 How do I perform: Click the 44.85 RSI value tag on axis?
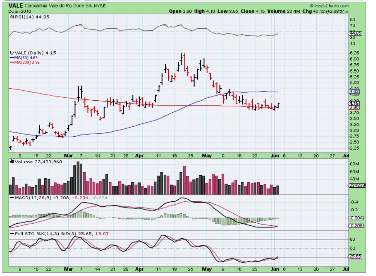pos(355,33)
